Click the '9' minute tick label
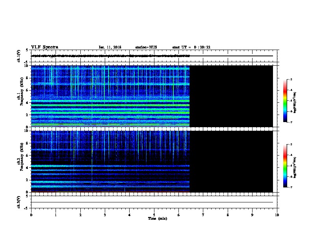This screenshot has width=312, height=241. (x=252, y=215)
